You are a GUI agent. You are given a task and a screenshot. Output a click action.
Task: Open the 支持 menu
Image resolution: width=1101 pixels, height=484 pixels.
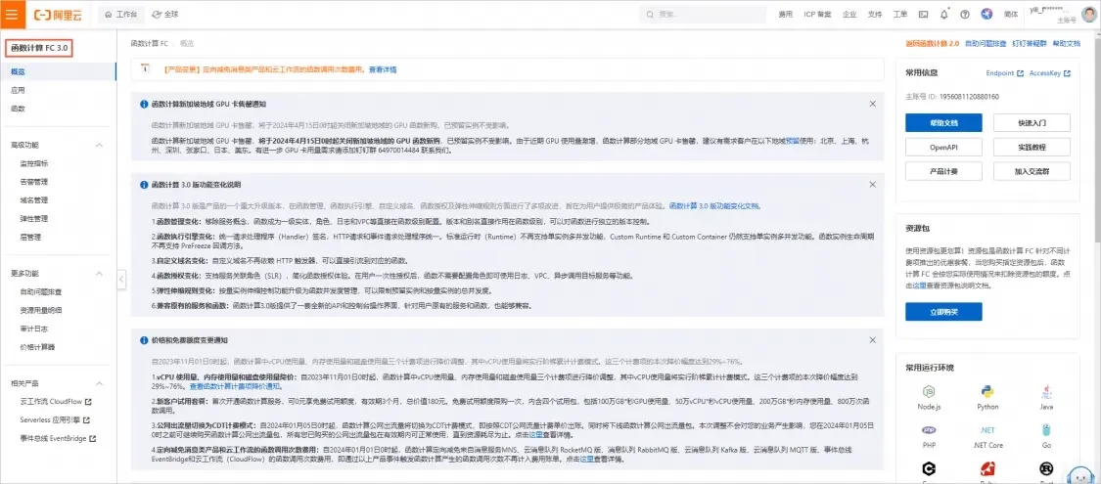(874, 14)
